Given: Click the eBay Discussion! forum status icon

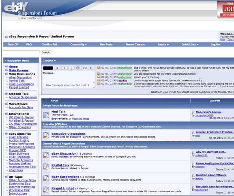Looking at the screenshot, I should (46, 155).
